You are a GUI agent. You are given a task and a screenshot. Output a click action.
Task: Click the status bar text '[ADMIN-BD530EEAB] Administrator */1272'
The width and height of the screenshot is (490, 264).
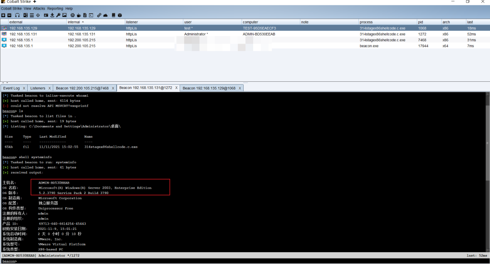[x=41, y=255]
